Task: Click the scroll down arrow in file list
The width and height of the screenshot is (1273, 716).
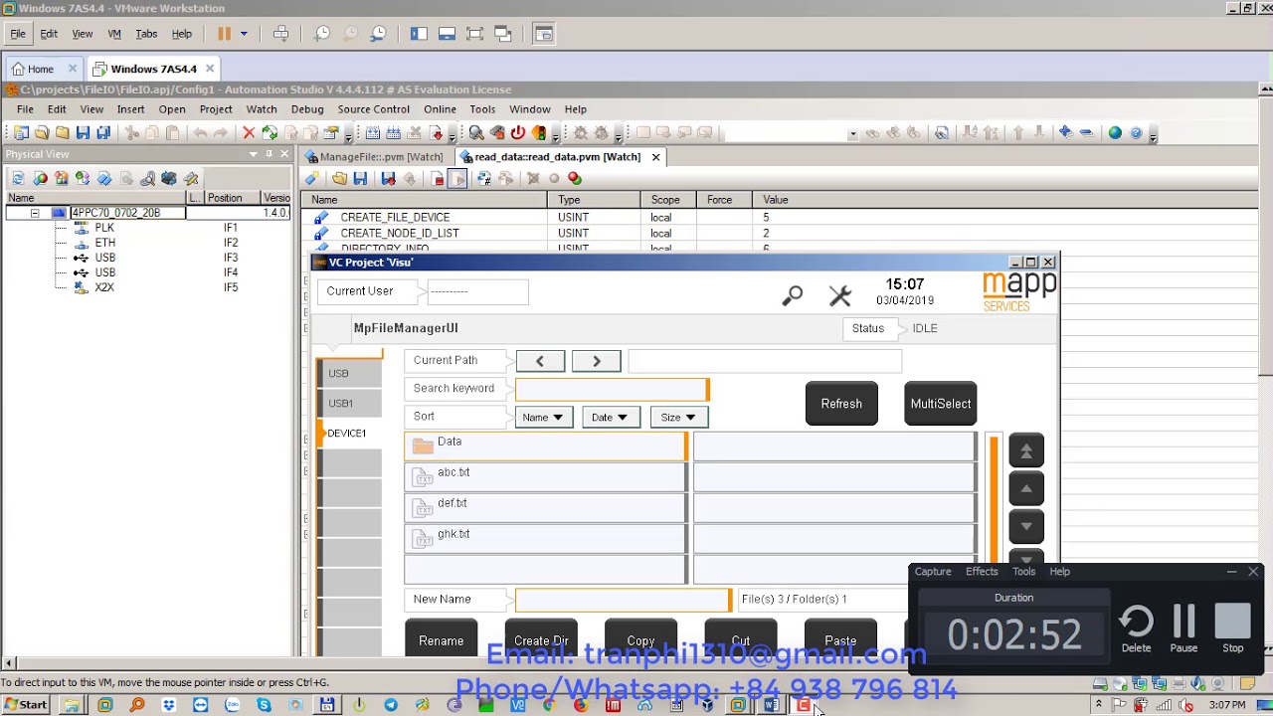Action: tap(1026, 526)
